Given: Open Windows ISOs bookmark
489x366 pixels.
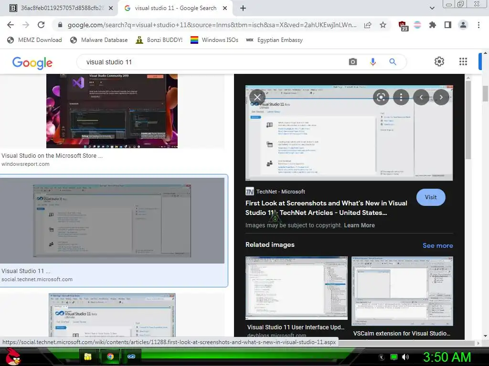Looking at the screenshot, I should pos(214,40).
